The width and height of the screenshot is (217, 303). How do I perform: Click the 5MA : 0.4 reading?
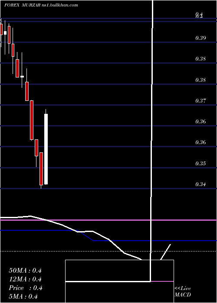[23, 297]
